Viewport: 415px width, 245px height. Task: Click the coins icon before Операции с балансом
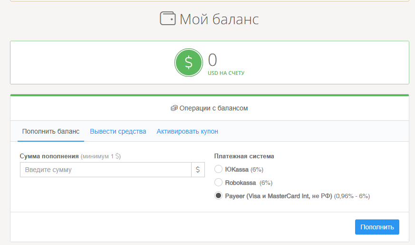tap(174, 108)
